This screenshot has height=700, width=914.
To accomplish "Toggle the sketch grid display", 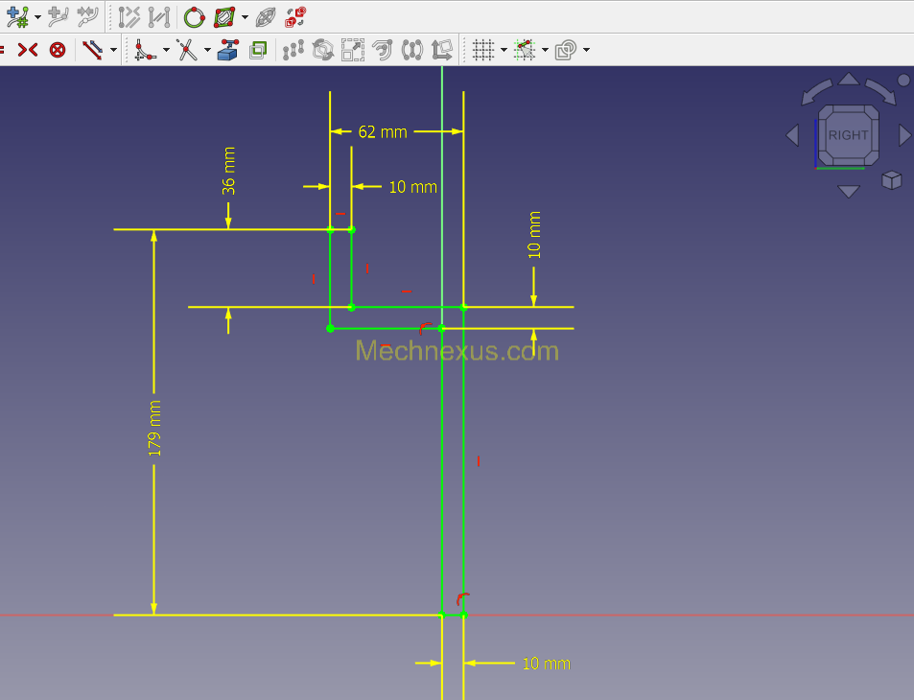I will point(483,49).
